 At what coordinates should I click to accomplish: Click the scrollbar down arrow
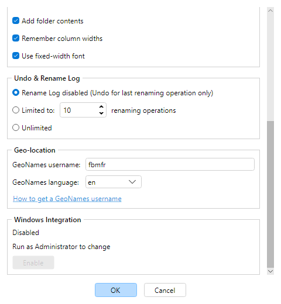270,271
